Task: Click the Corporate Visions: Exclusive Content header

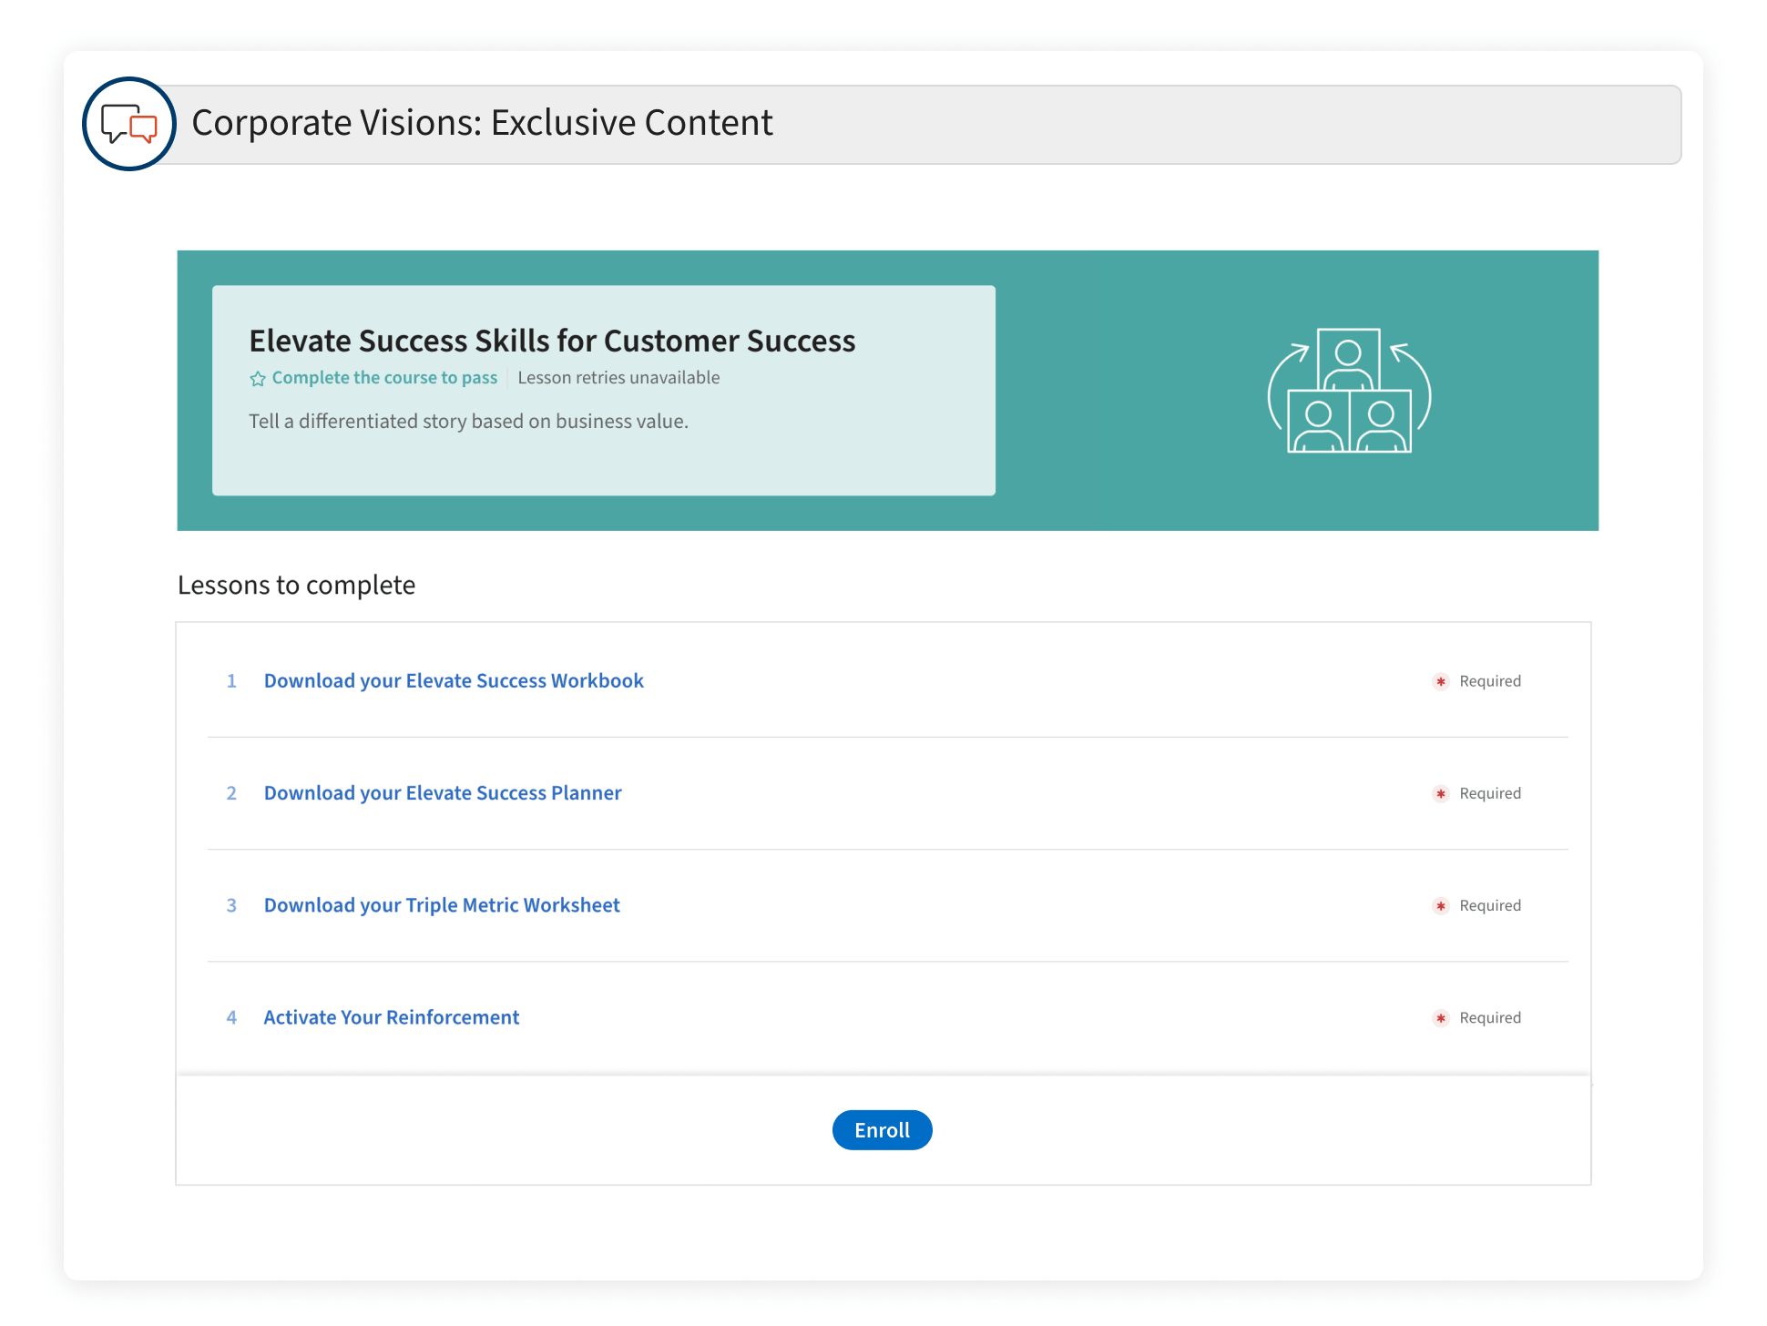Action: click(482, 123)
